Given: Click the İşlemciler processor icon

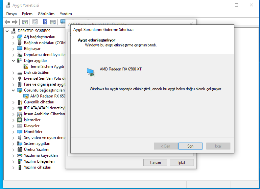Looking at the screenshot, I should point(20,120).
